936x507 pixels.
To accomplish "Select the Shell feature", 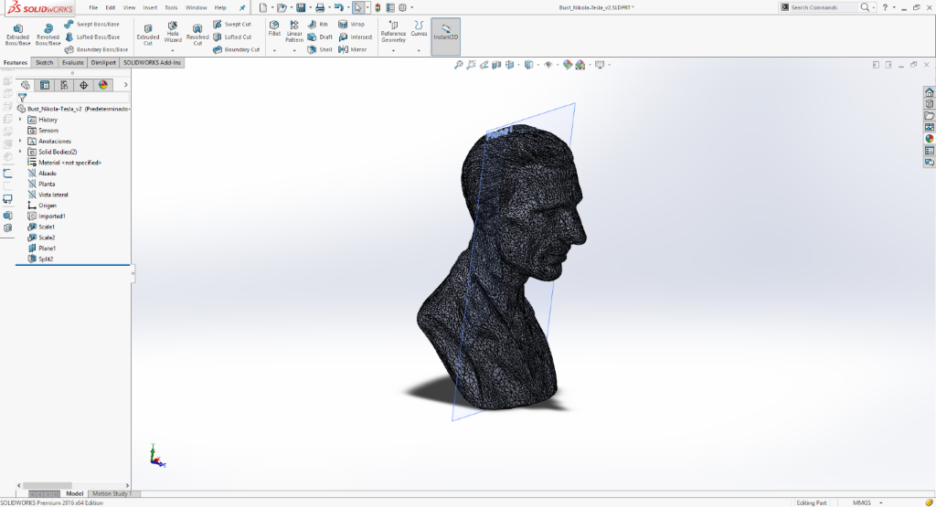I will (320, 49).
